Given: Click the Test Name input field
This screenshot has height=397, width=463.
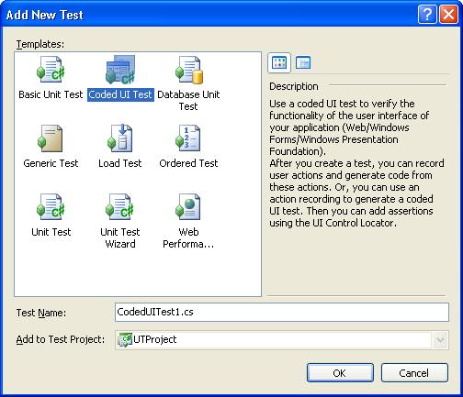Looking at the screenshot, I should click(x=282, y=312).
